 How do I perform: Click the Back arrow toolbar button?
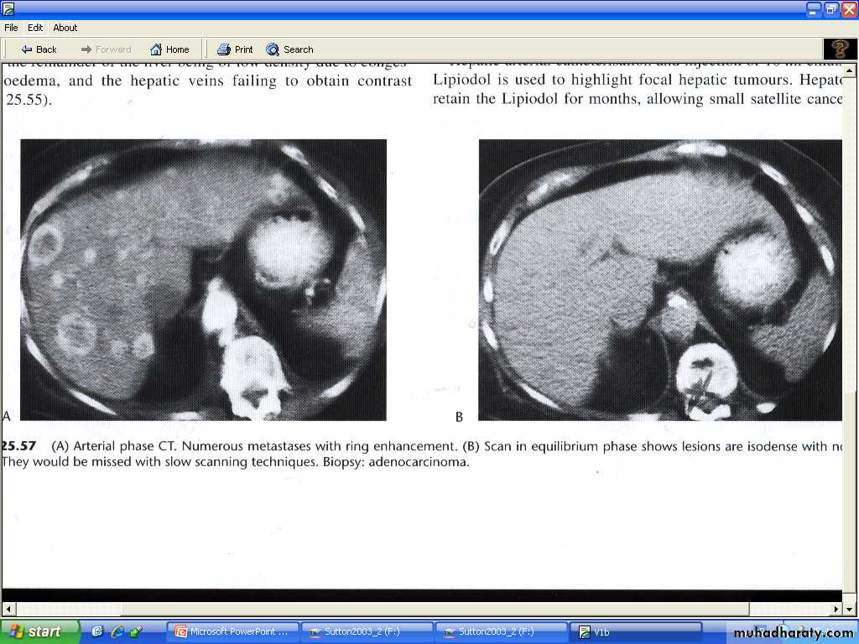[x=39, y=49]
